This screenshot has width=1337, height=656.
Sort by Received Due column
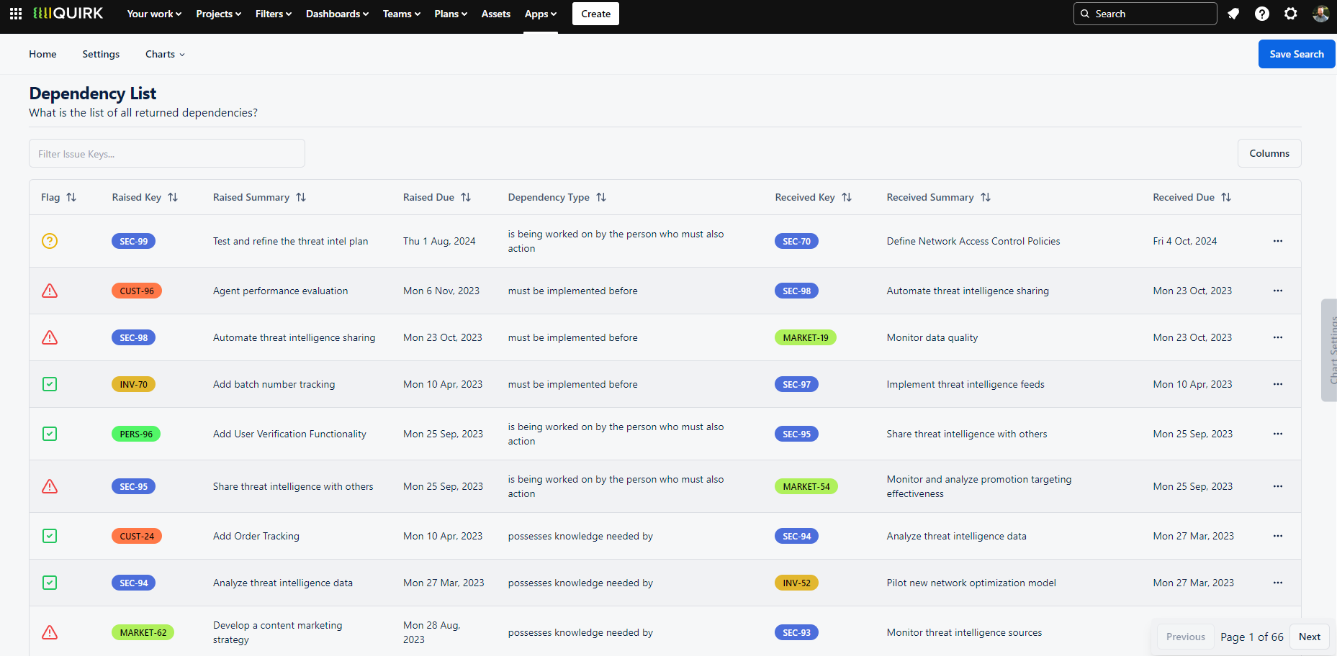(1226, 197)
